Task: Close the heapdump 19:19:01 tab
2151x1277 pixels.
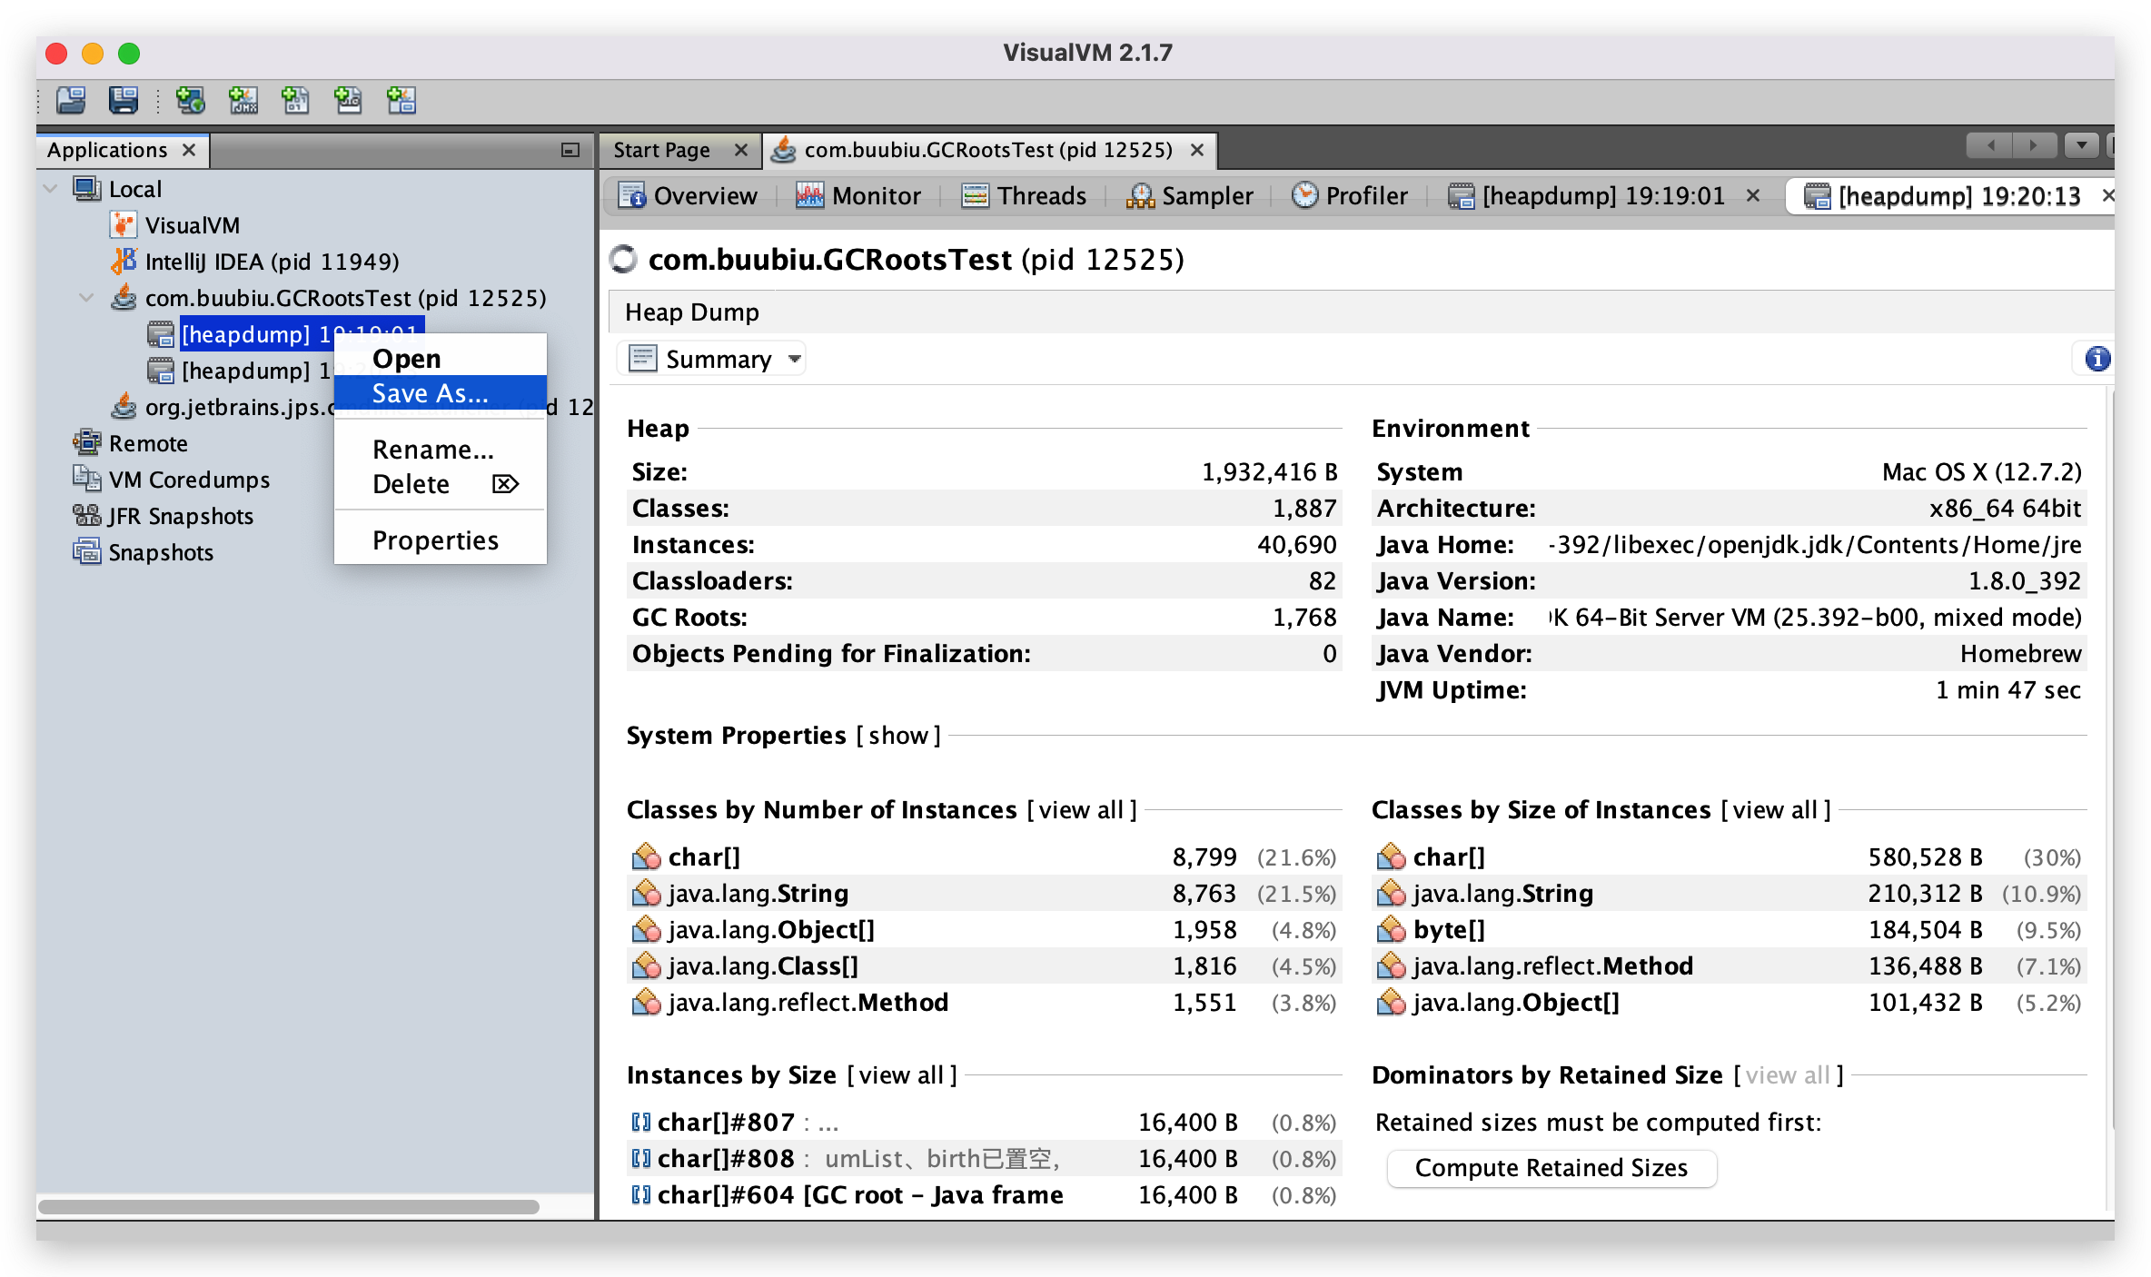Action: 1753,195
